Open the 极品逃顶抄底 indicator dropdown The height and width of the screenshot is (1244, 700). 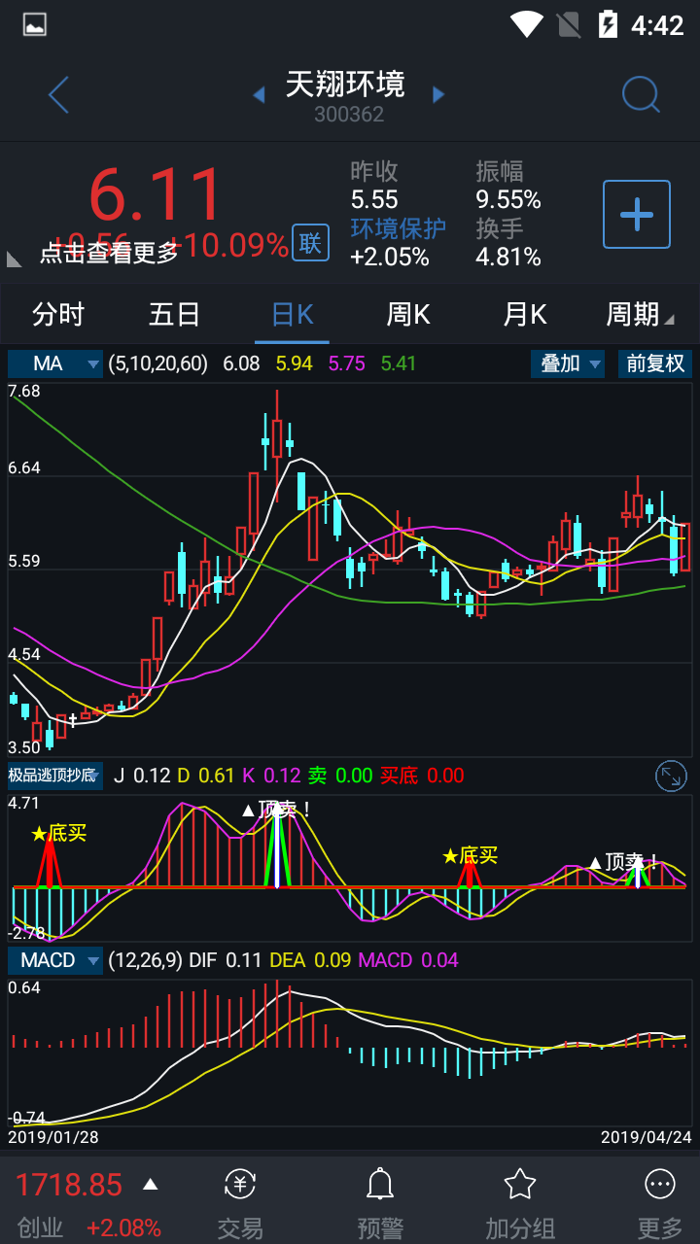point(55,775)
